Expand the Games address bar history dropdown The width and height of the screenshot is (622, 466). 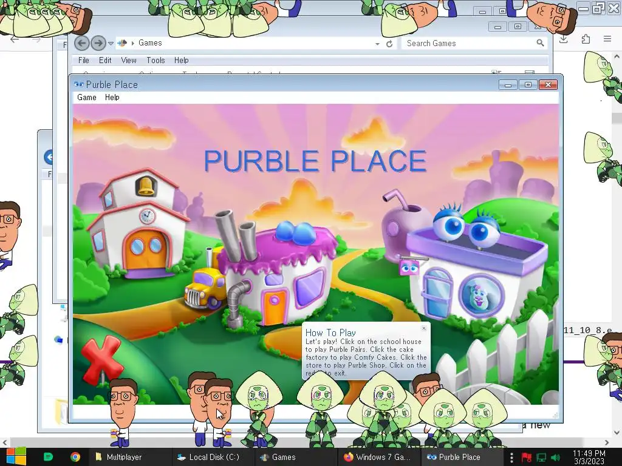[x=377, y=44]
